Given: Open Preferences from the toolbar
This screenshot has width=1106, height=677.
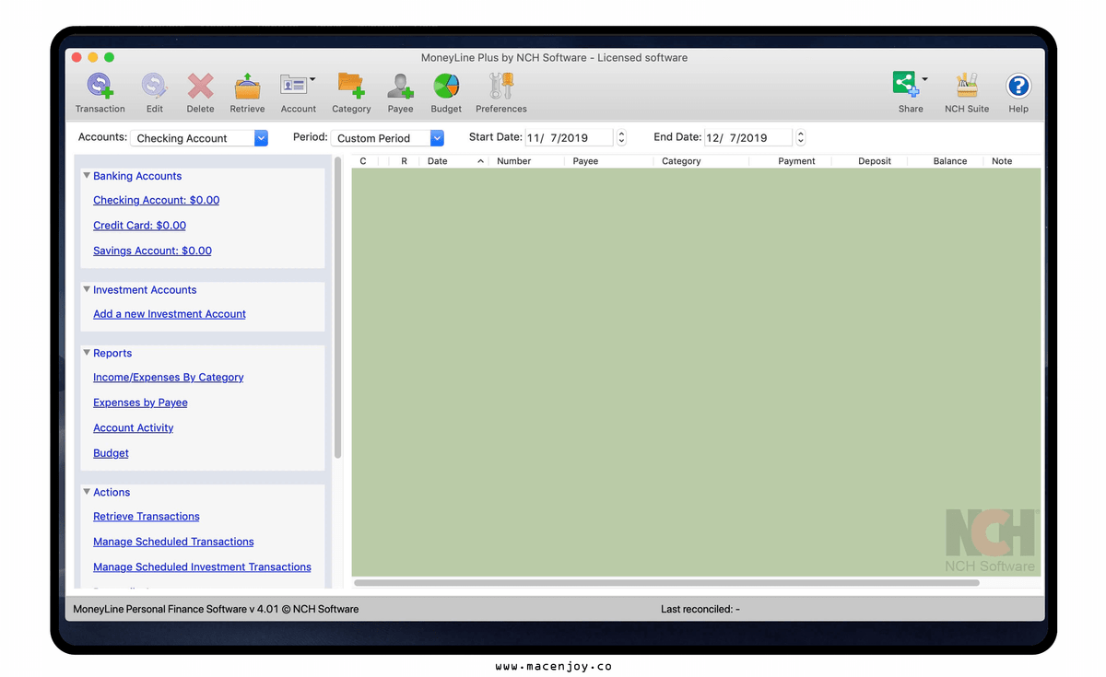Looking at the screenshot, I should point(501,93).
